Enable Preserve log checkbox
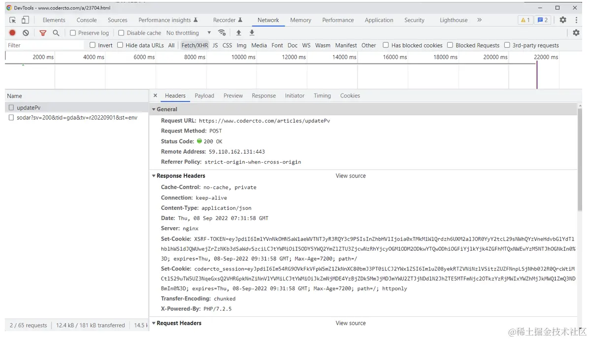This screenshot has width=590, height=340. pos(72,33)
